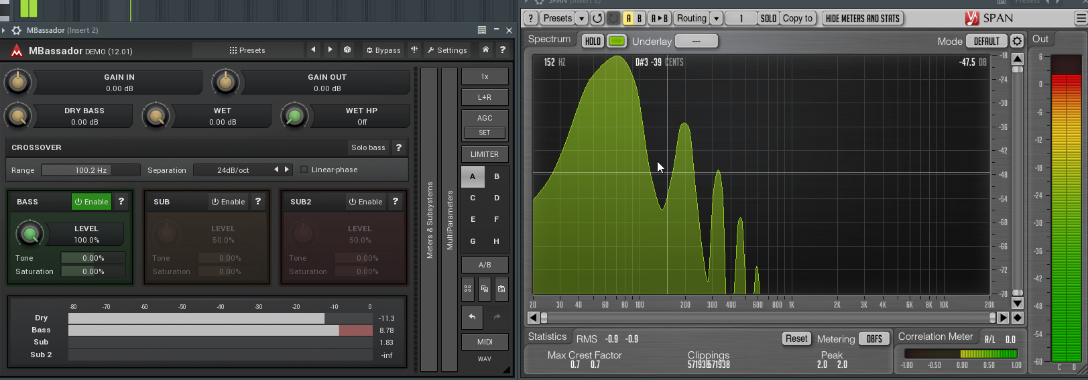Click the DRY BASS value field
1088x380 pixels.
pos(84,116)
